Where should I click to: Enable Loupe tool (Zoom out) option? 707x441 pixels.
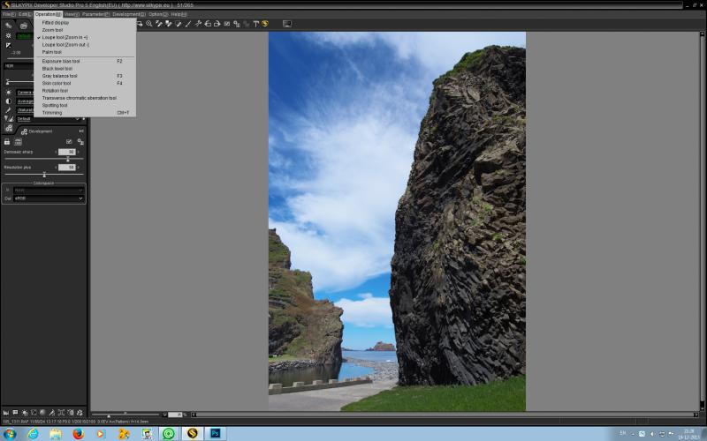[65, 45]
